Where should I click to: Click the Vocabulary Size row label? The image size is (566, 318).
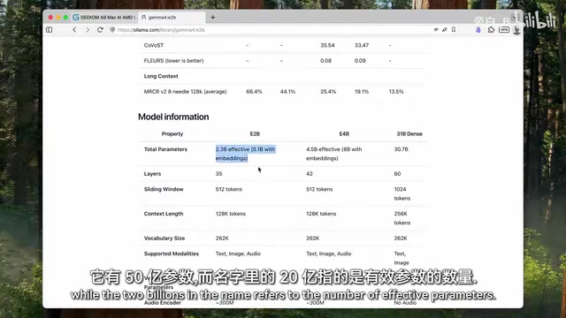(164, 238)
